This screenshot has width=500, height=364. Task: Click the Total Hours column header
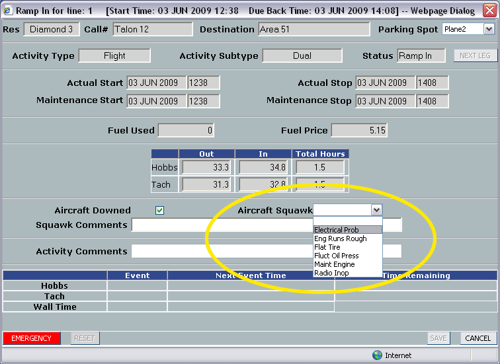point(320,154)
